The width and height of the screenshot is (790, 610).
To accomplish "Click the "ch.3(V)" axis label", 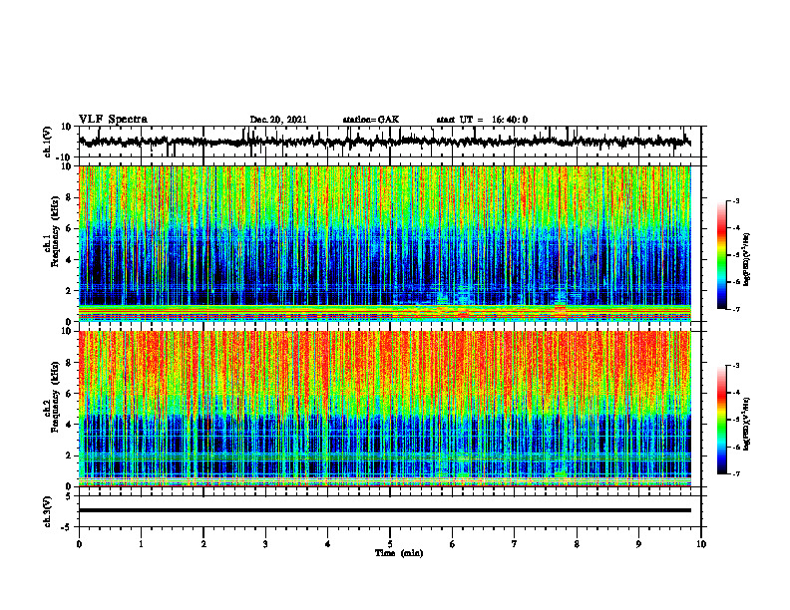I will click(x=48, y=511).
